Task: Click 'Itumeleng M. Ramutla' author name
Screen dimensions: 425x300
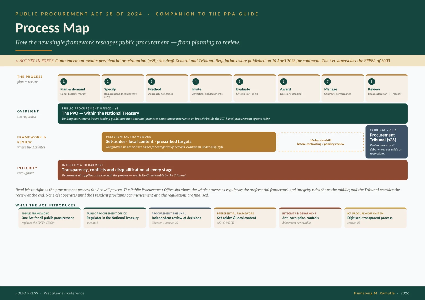Action: [x=374, y=293]
